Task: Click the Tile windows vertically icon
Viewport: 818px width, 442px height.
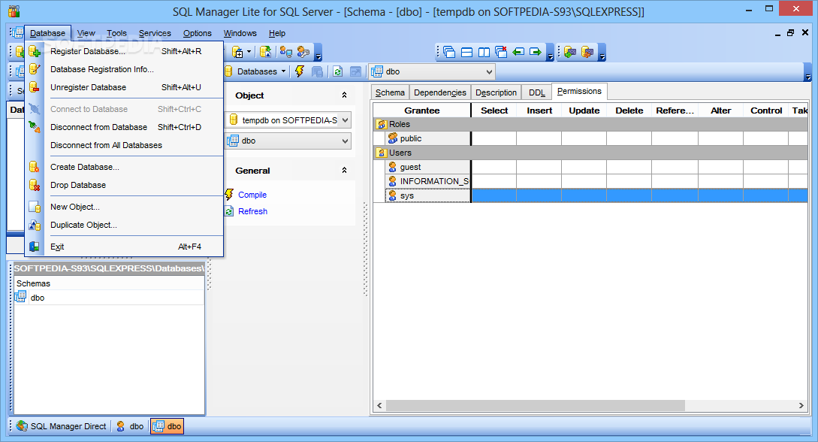Action: click(484, 52)
